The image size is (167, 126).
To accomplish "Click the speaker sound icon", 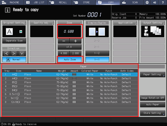I will coord(155,2).
